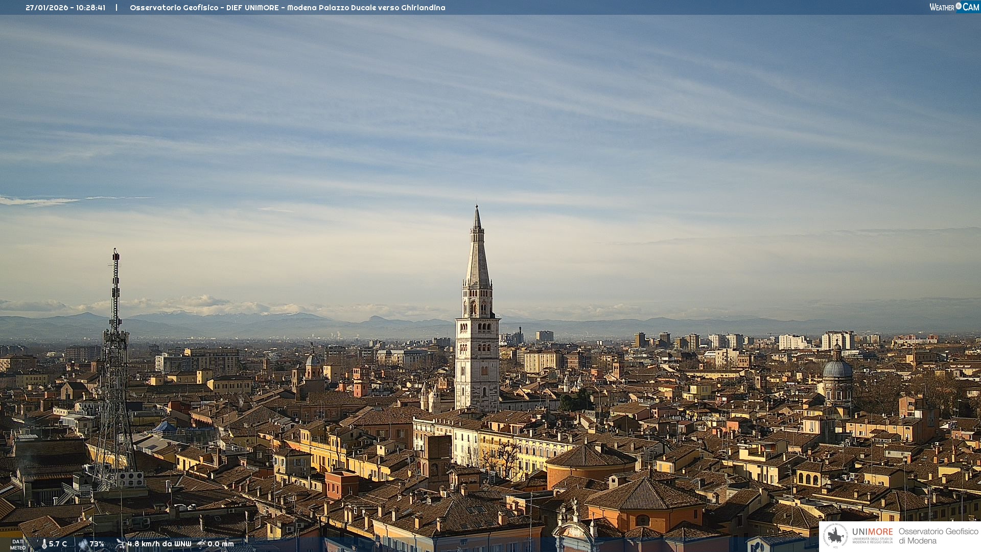981x552 pixels.
Task: Click the anemometer wind speed icon
Action: tap(121, 544)
